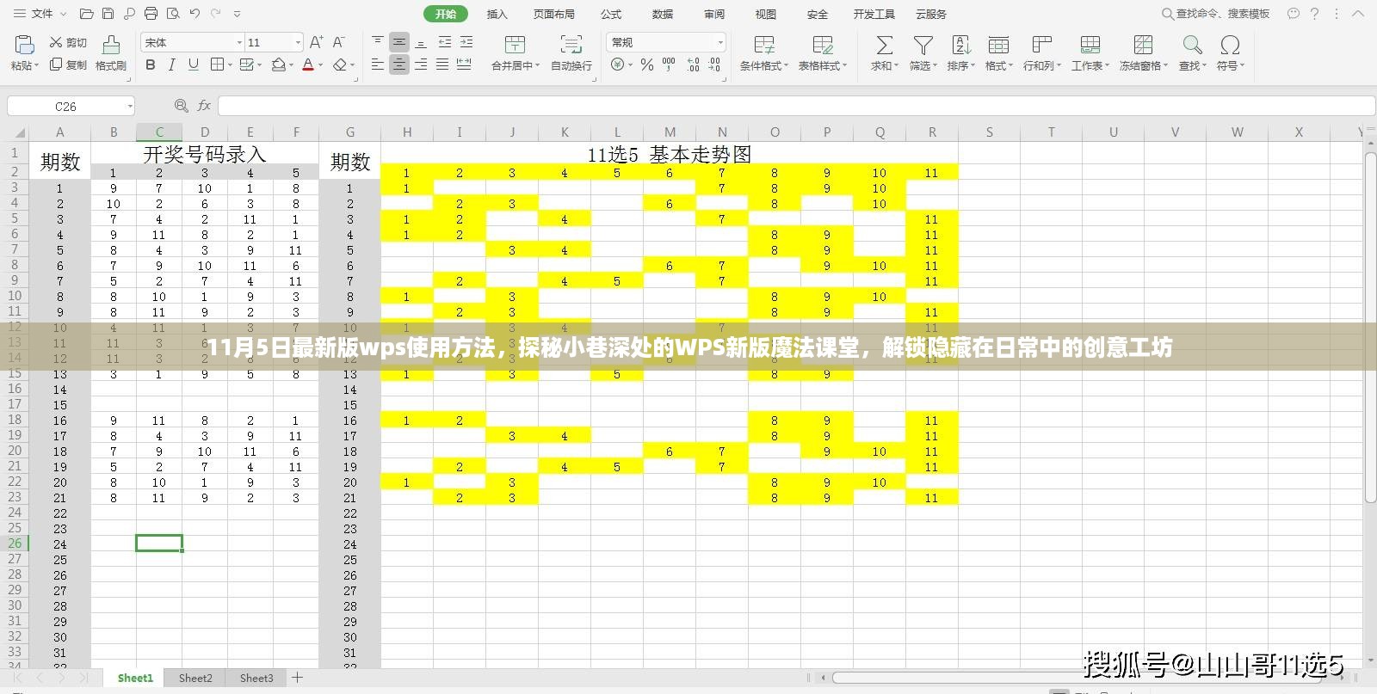
Task: Switch to the 页面布局 (Page Layout) tab
Action: pos(553,14)
